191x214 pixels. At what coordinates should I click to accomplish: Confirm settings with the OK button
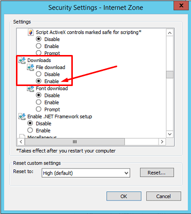point(124,196)
